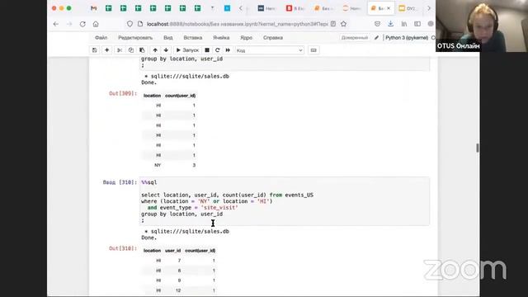The height and width of the screenshot is (297, 528).
Task: Click the NY row in Out[309] table
Action: tap(170, 165)
